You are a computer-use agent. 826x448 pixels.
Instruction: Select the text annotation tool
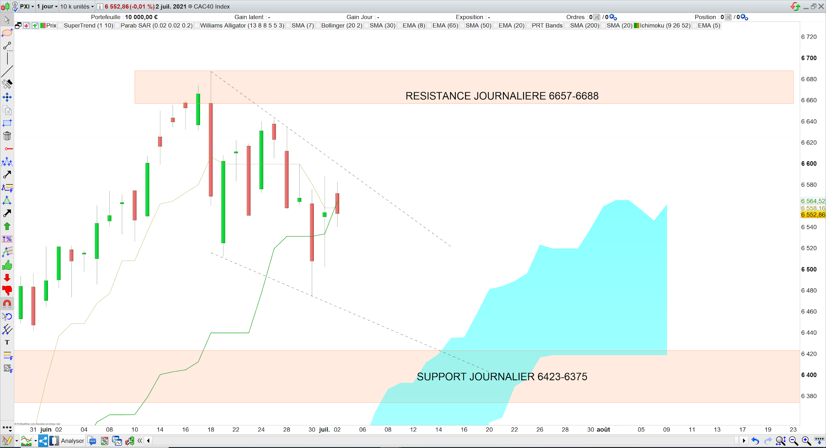click(7, 342)
